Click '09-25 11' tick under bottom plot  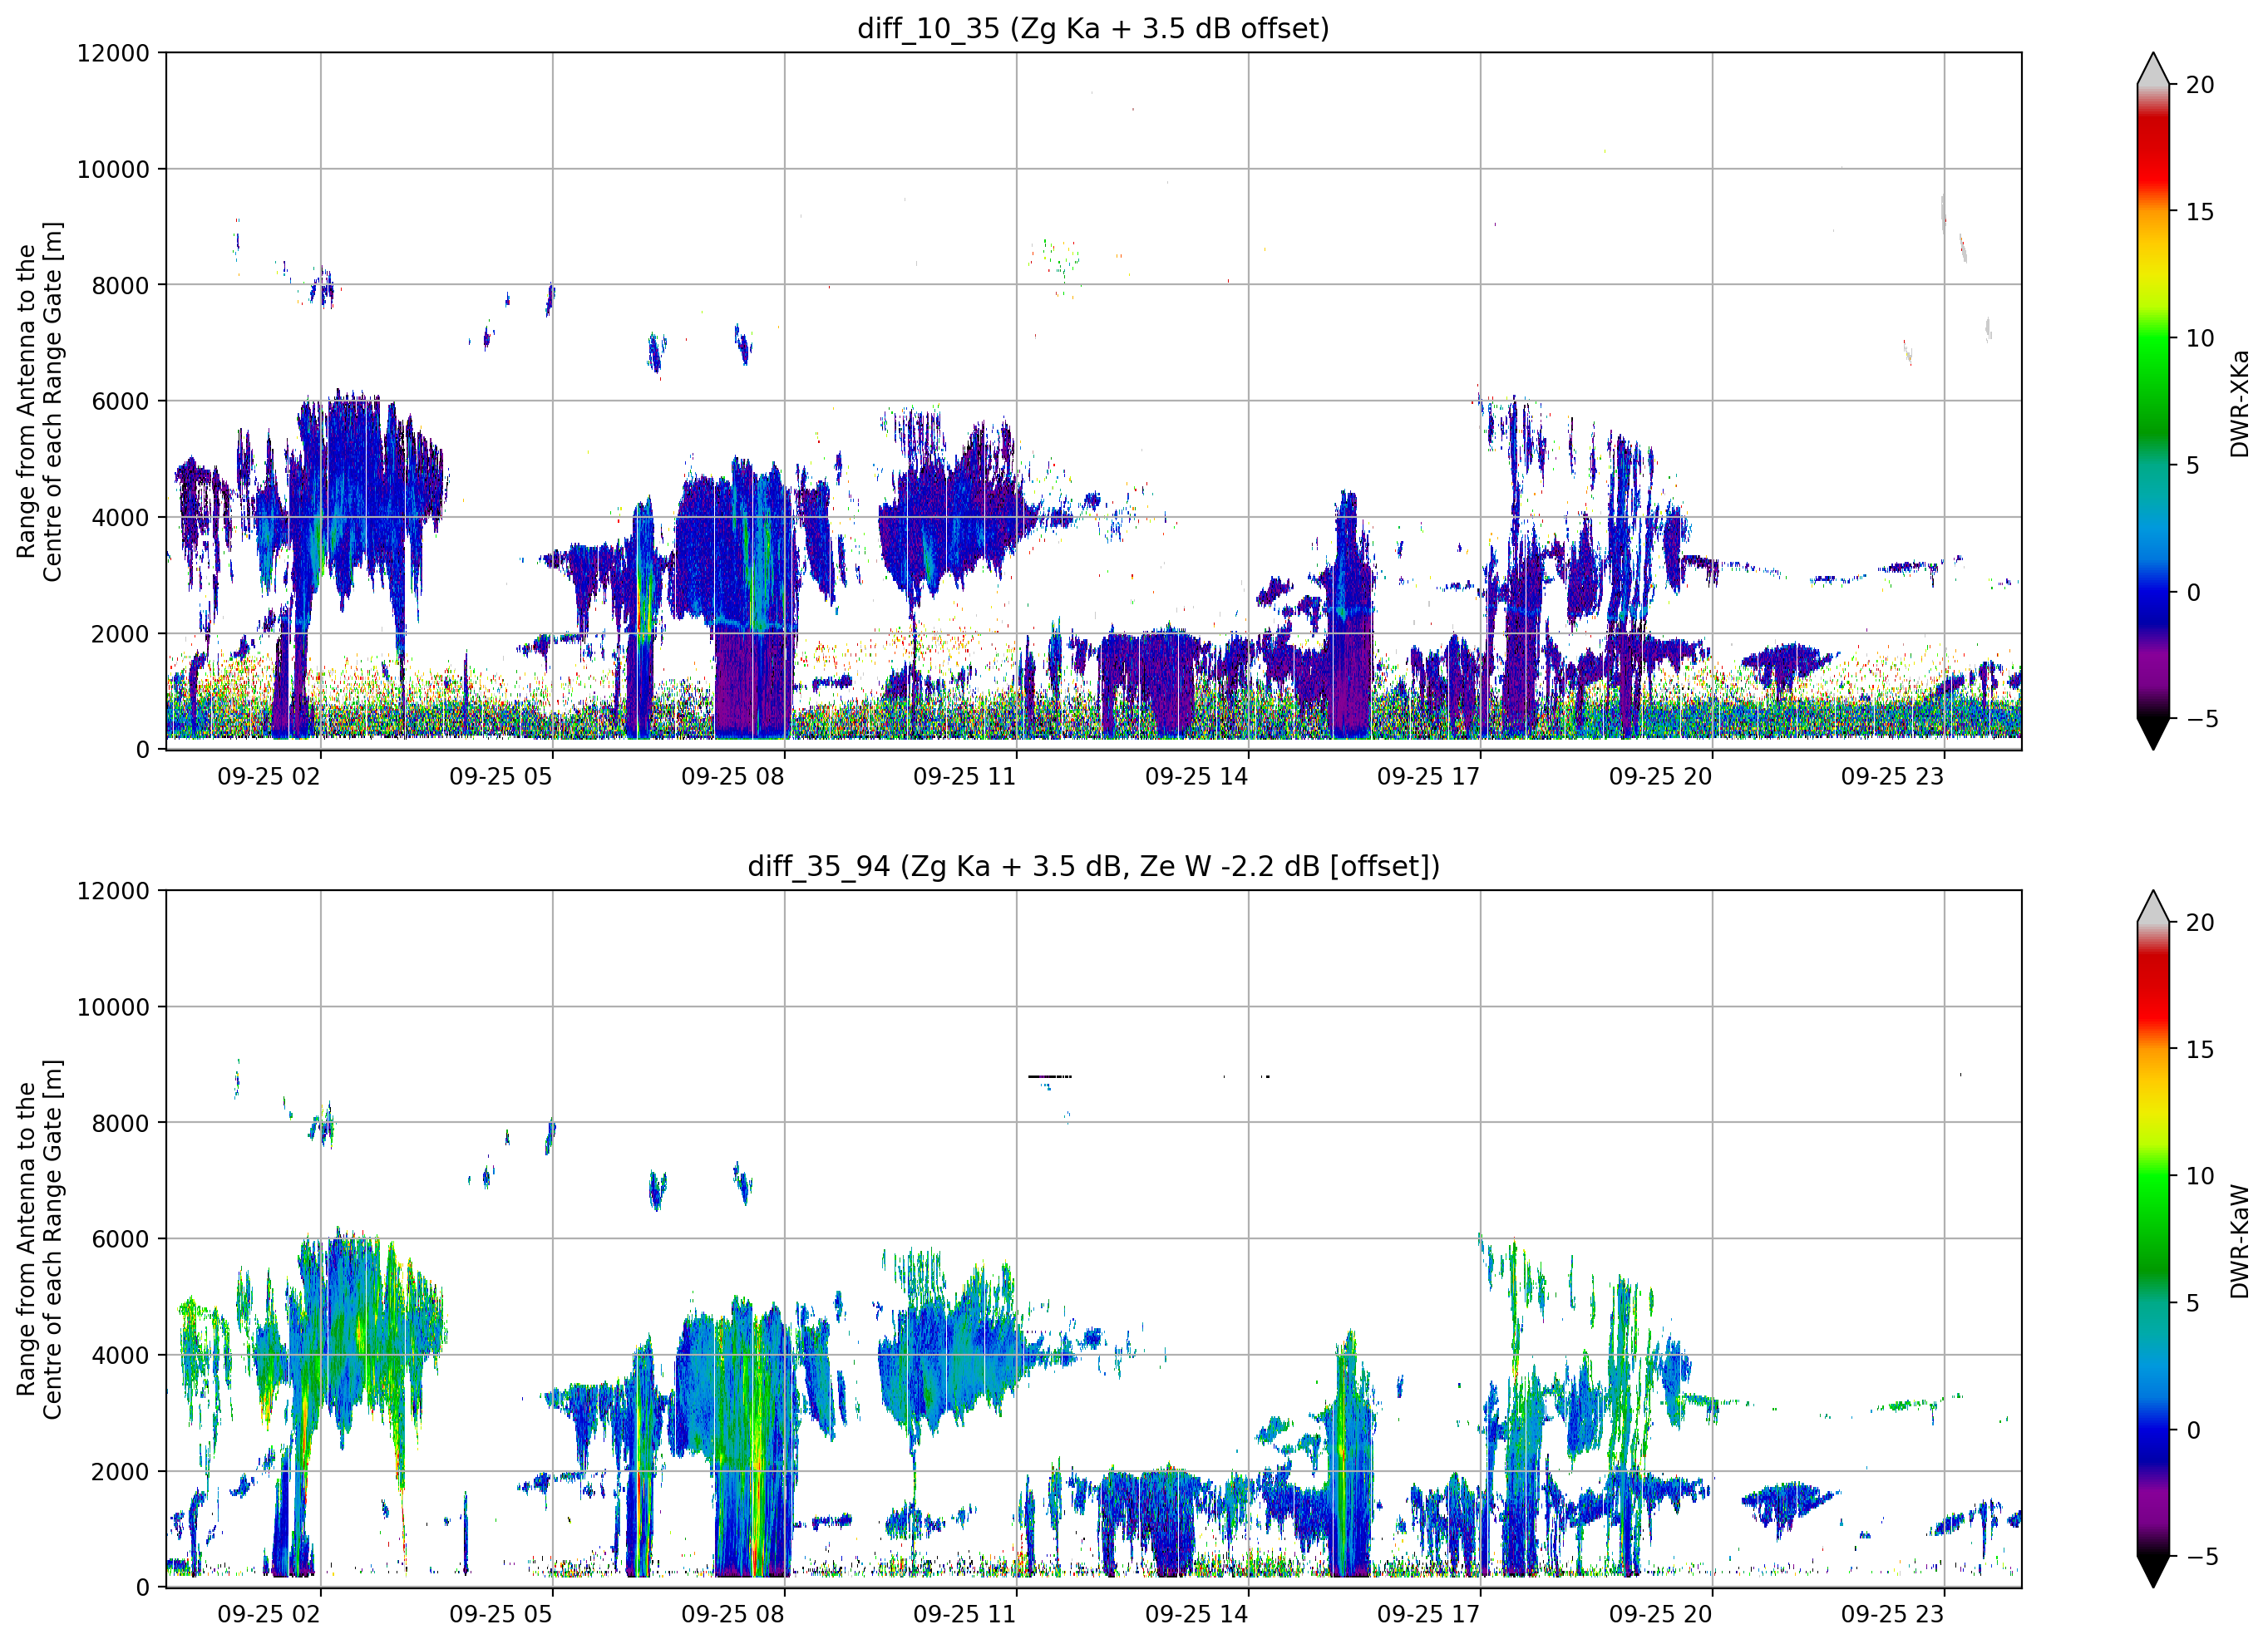pos(965,1615)
